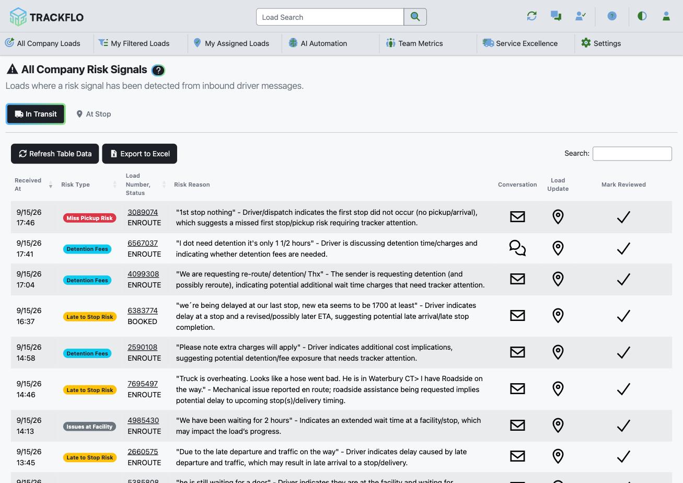This screenshot has height=483, width=683.
Task: Click the user-check icon in header
Action: [580, 16]
